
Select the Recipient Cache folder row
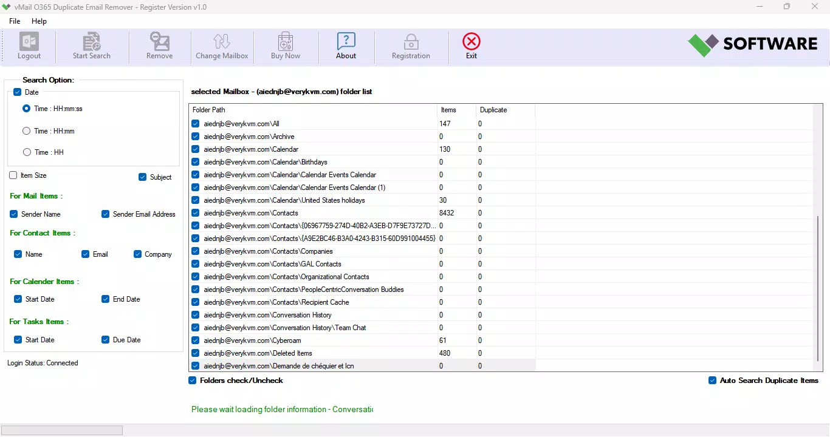pyautogui.click(x=362, y=302)
